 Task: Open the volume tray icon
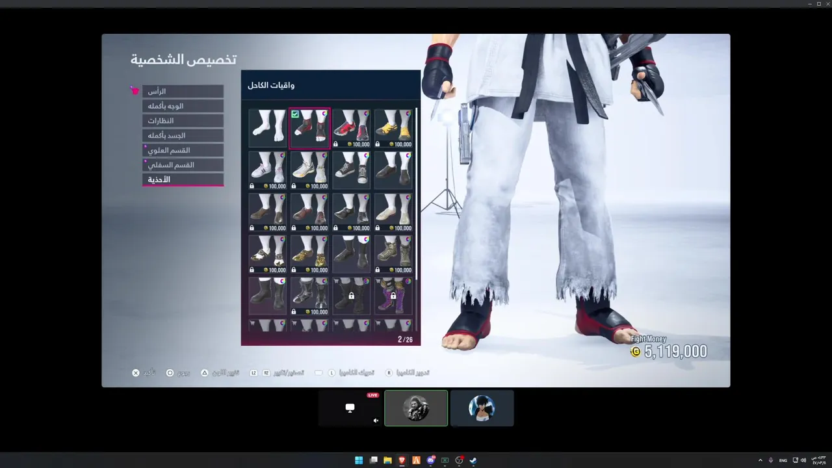803,460
